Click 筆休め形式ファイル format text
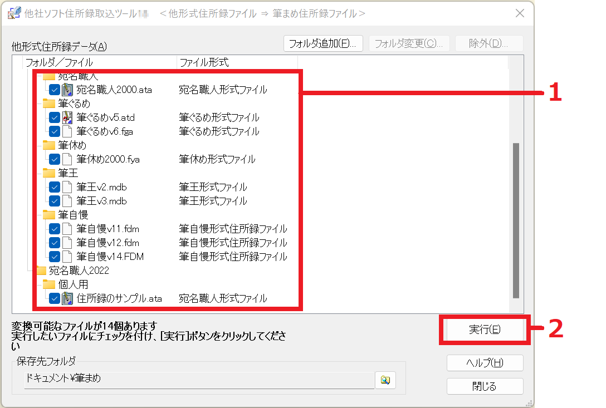 [x=217, y=159]
